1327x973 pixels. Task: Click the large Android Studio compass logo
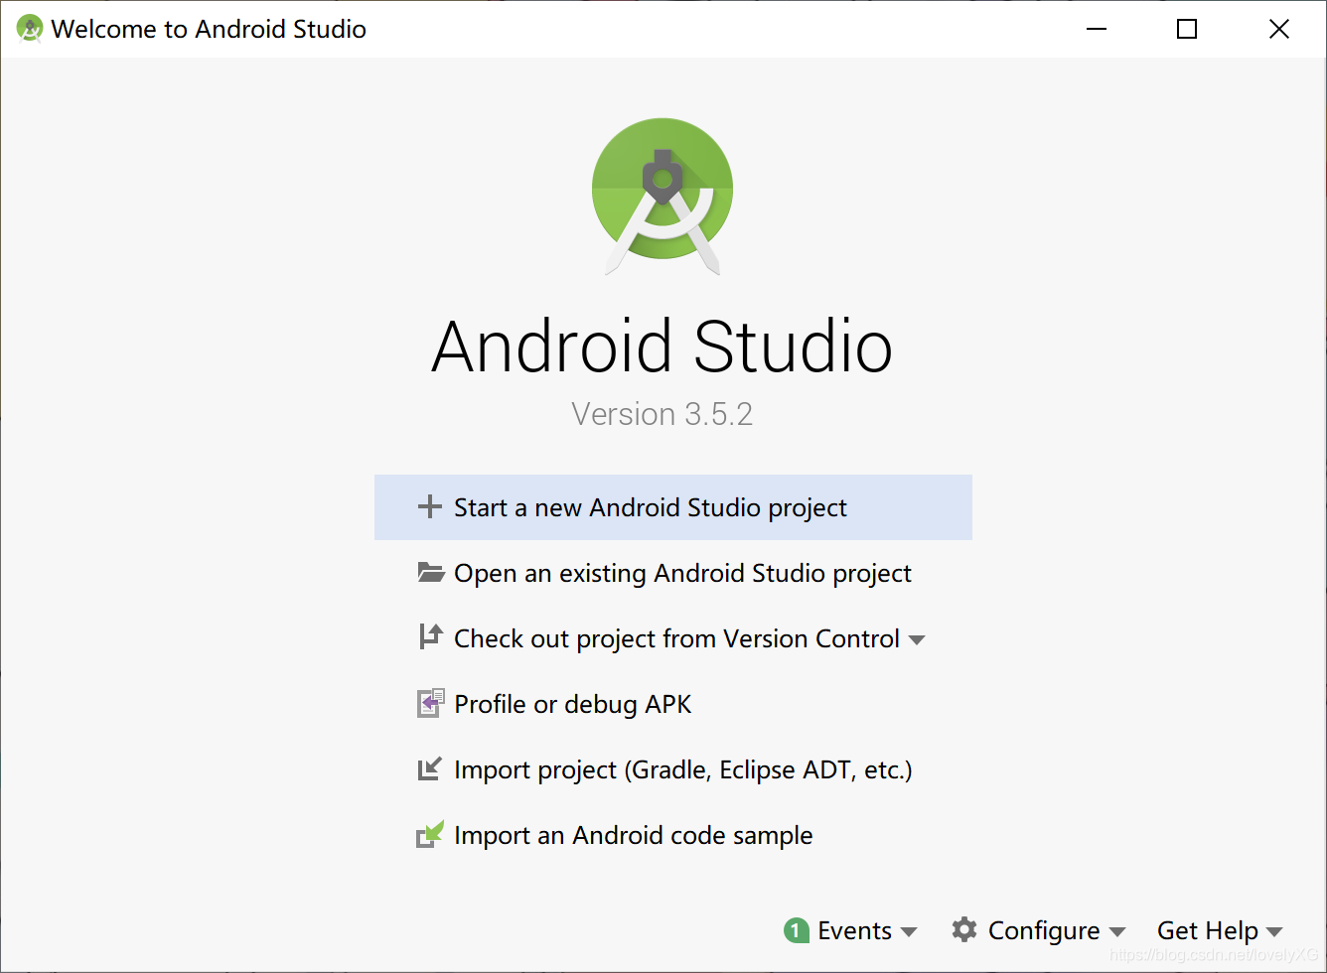663,197
